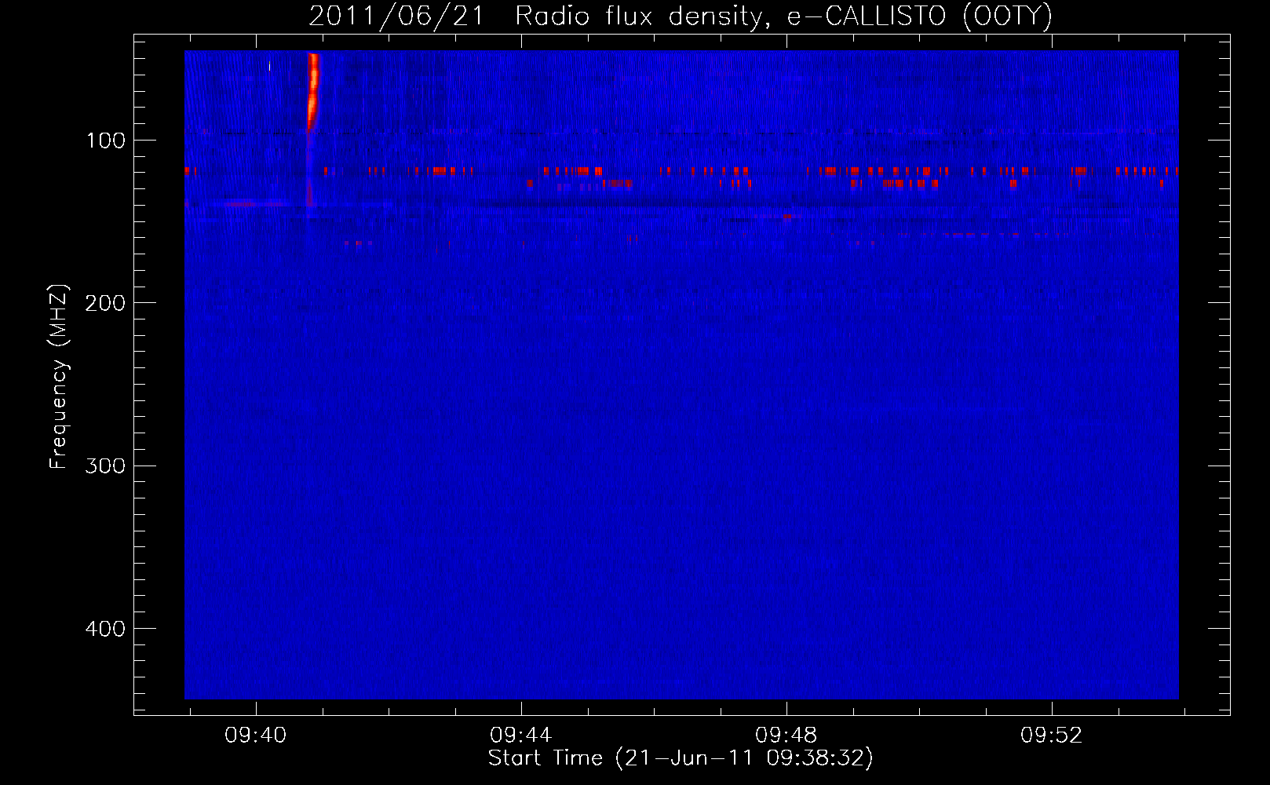This screenshot has height=785, width=1270.
Task: Click the 09:48 time tick label
Action: [x=786, y=736]
